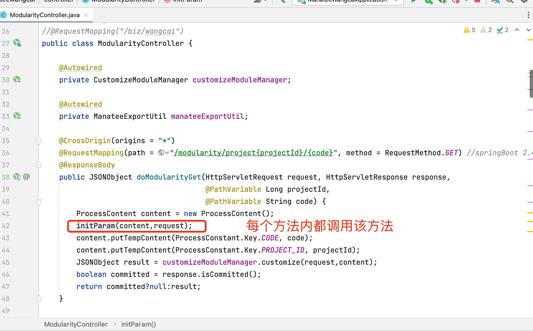Click the Run with Coverage icon
533x331 pixels.
click(x=443, y=1)
